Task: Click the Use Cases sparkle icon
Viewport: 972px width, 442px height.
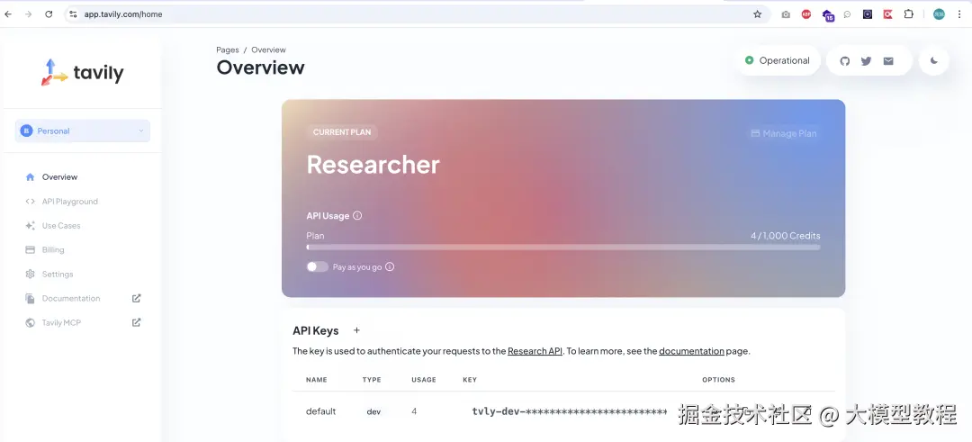Action: (30, 226)
